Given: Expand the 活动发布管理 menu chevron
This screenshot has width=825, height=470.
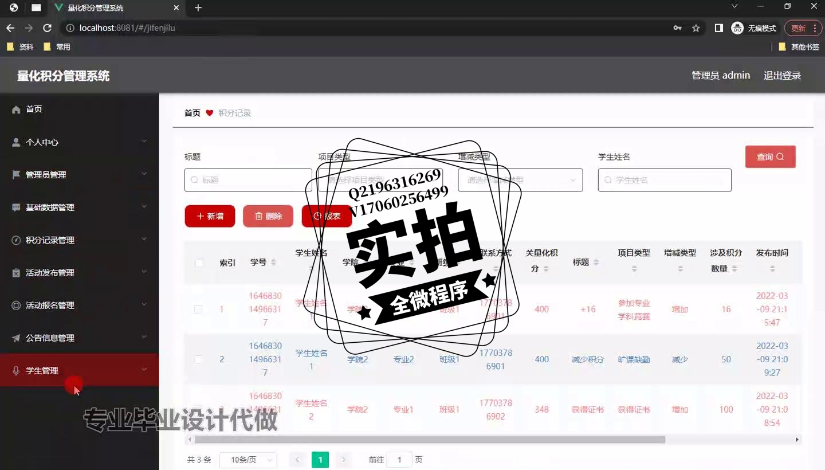Looking at the screenshot, I should [x=144, y=272].
